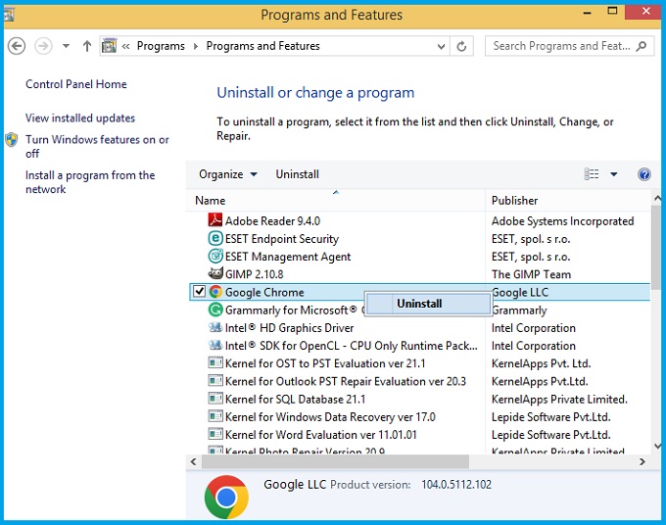The image size is (666, 525).
Task: Click the Intel SDK for OpenCL icon
Action: pyautogui.click(x=215, y=345)
